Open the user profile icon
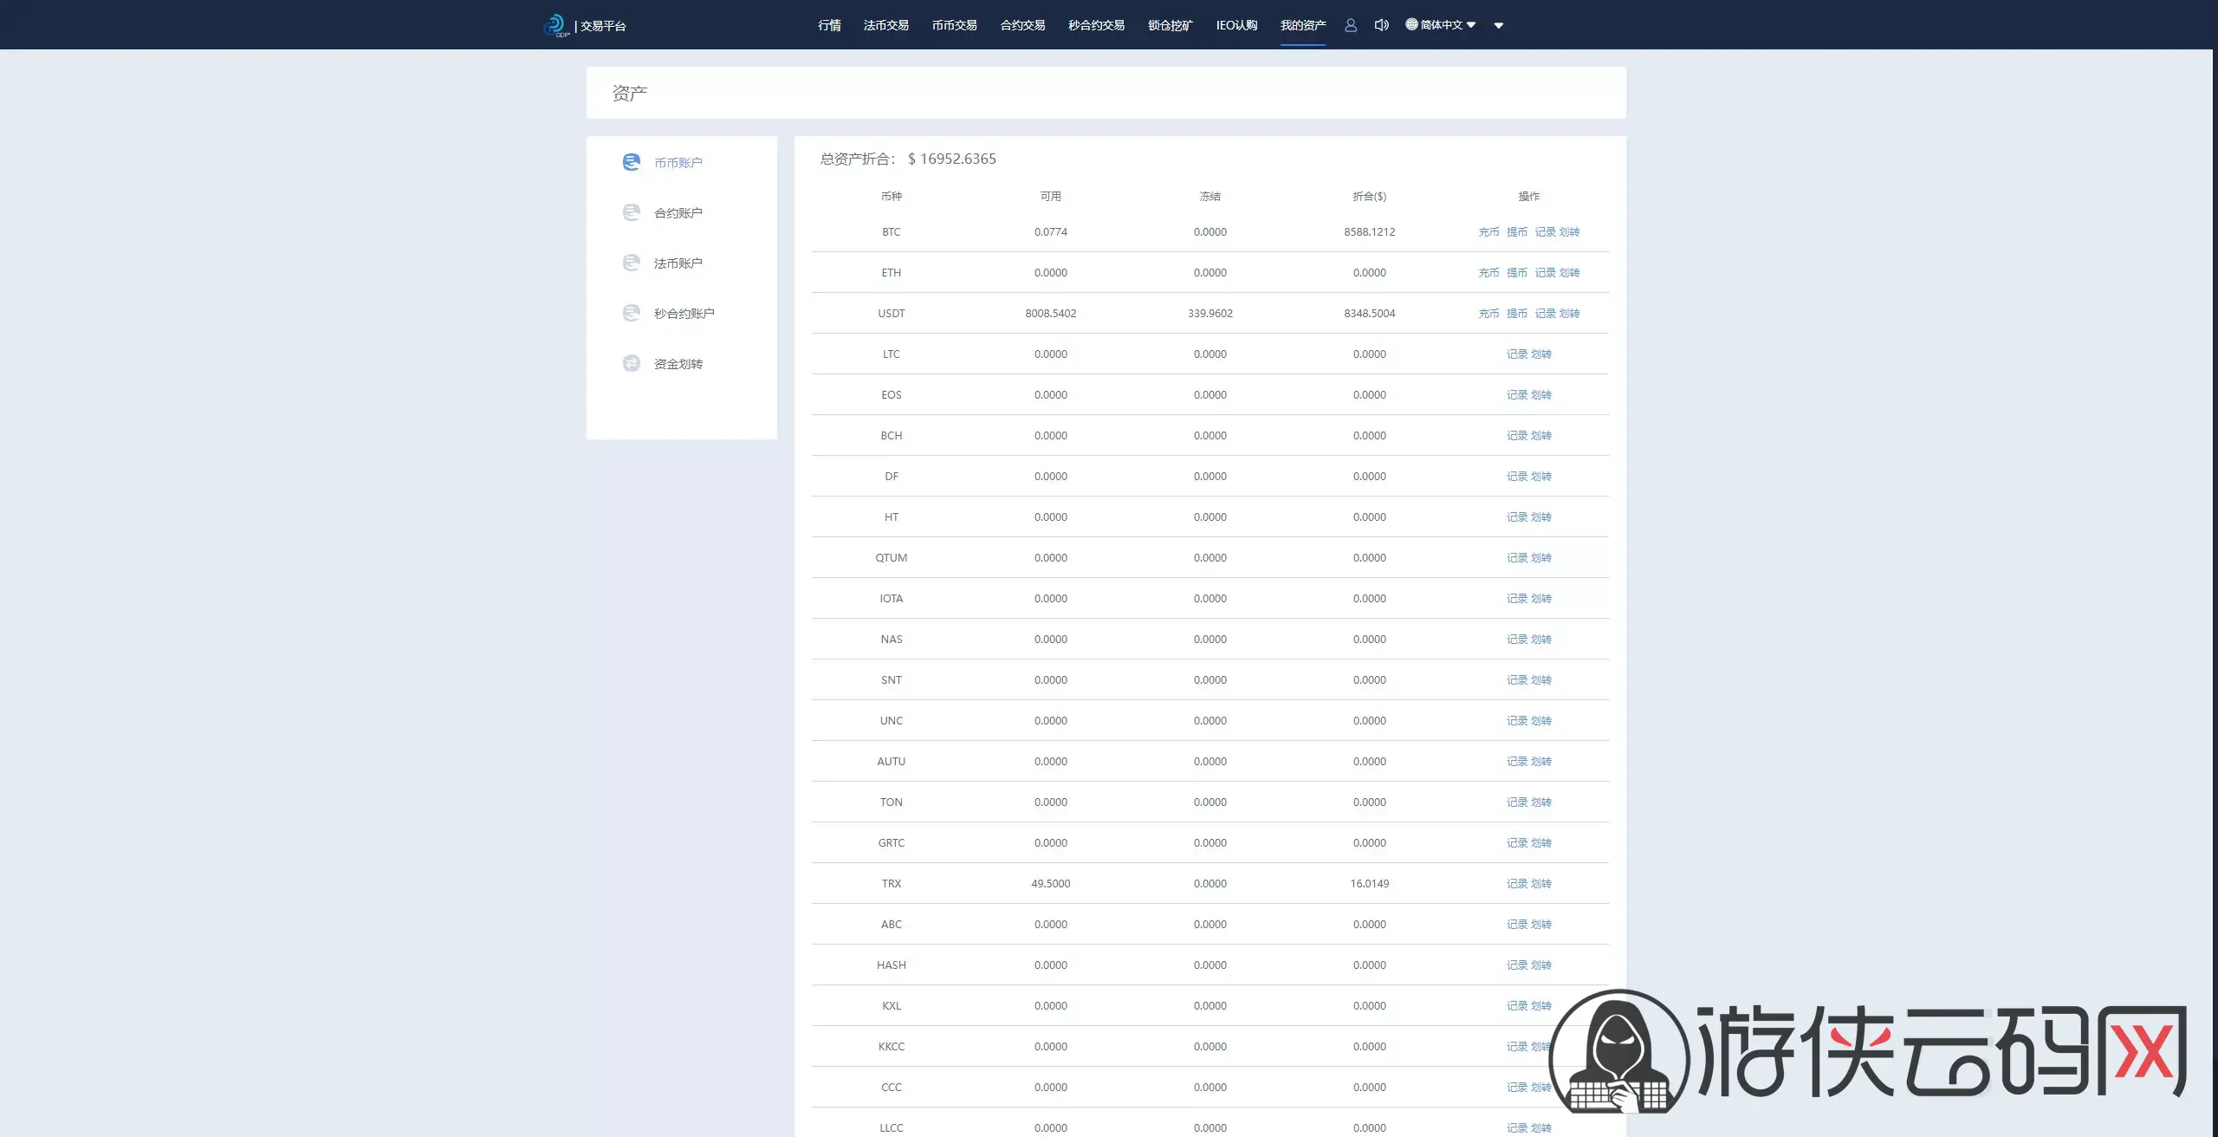The width and height of the screenshot is (2218, 1137). click(1351, 25)
